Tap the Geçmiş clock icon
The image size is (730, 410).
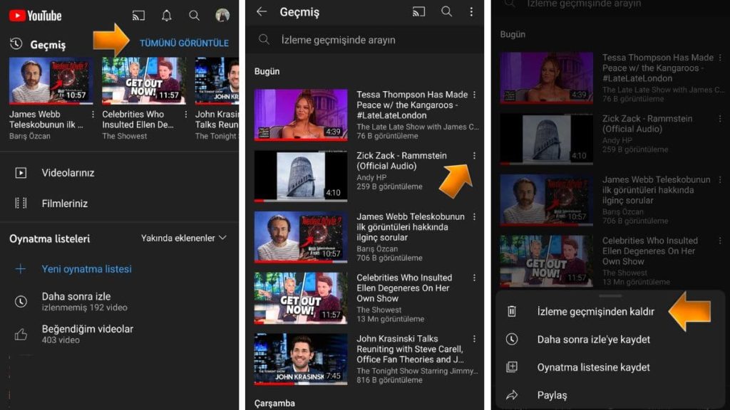tap(16, 43)
